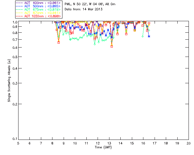Click y-axis tick label 0.3
The height and width of the screenshot is (155, 194).
pos(15,83)
